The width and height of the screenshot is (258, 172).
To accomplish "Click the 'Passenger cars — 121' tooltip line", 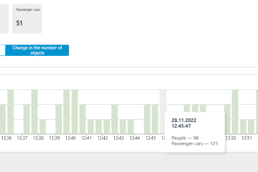I will pyautogui.click(x=195, y=144).
